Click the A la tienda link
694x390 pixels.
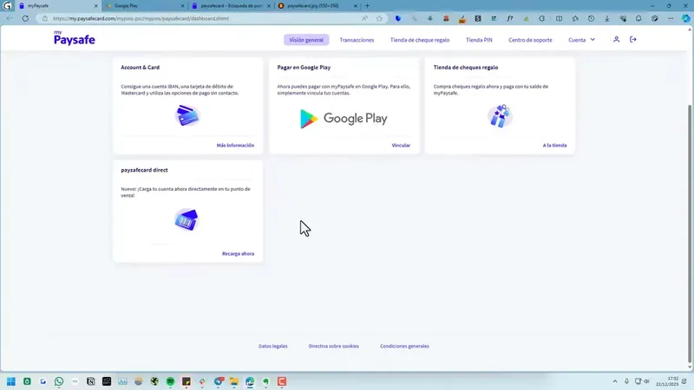tap(554, 145)
